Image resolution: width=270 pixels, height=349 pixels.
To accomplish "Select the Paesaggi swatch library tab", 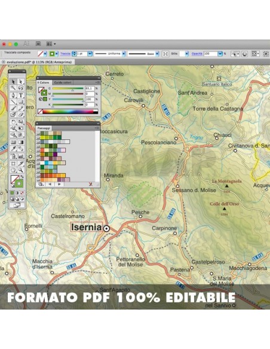I will pos(44,128).
